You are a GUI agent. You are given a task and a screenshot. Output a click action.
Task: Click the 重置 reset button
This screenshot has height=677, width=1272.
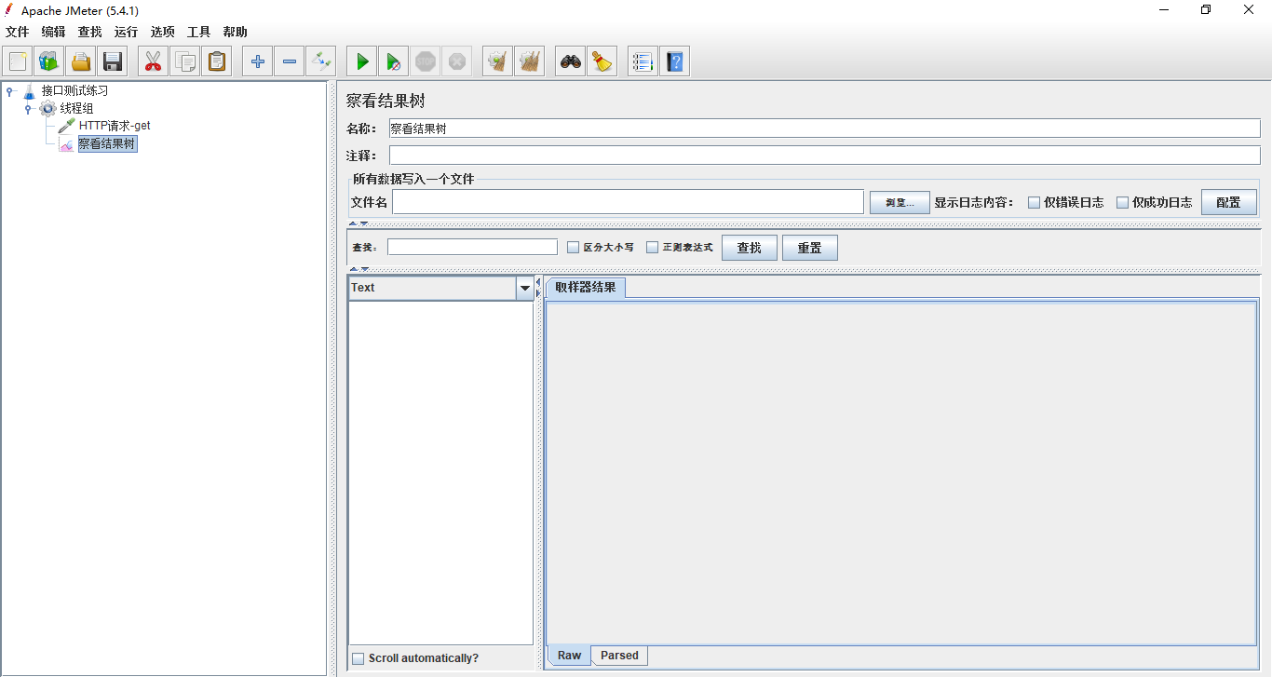[x=810, y=248]
